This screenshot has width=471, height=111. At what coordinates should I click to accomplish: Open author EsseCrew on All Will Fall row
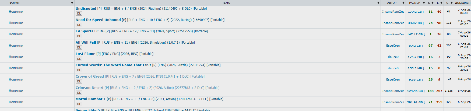pyautogui.click(x=393, y=46)
